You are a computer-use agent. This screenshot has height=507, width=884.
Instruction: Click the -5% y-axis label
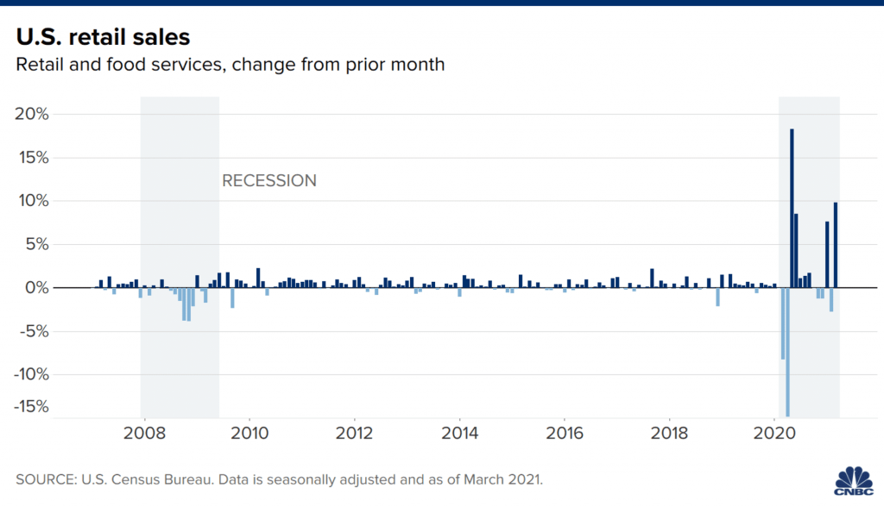pyautogui.click(x=33, y=331)
